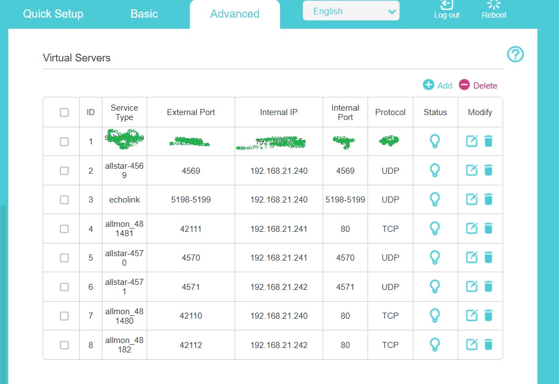Check the box for row ID 7
The height and width of the screenshot is (384, 559).
click(64, 315)
